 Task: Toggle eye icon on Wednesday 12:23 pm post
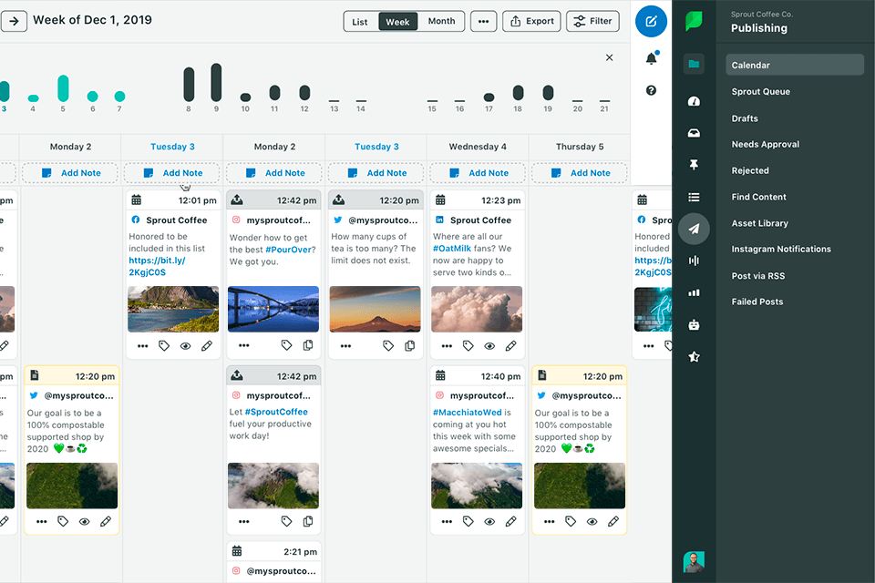click(x=489, y=346)
